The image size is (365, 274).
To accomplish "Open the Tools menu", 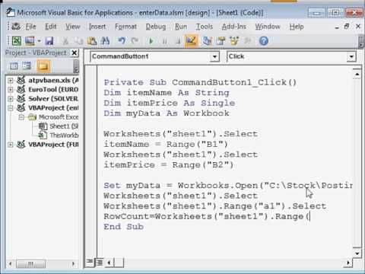I will click(x=204, y=27).
